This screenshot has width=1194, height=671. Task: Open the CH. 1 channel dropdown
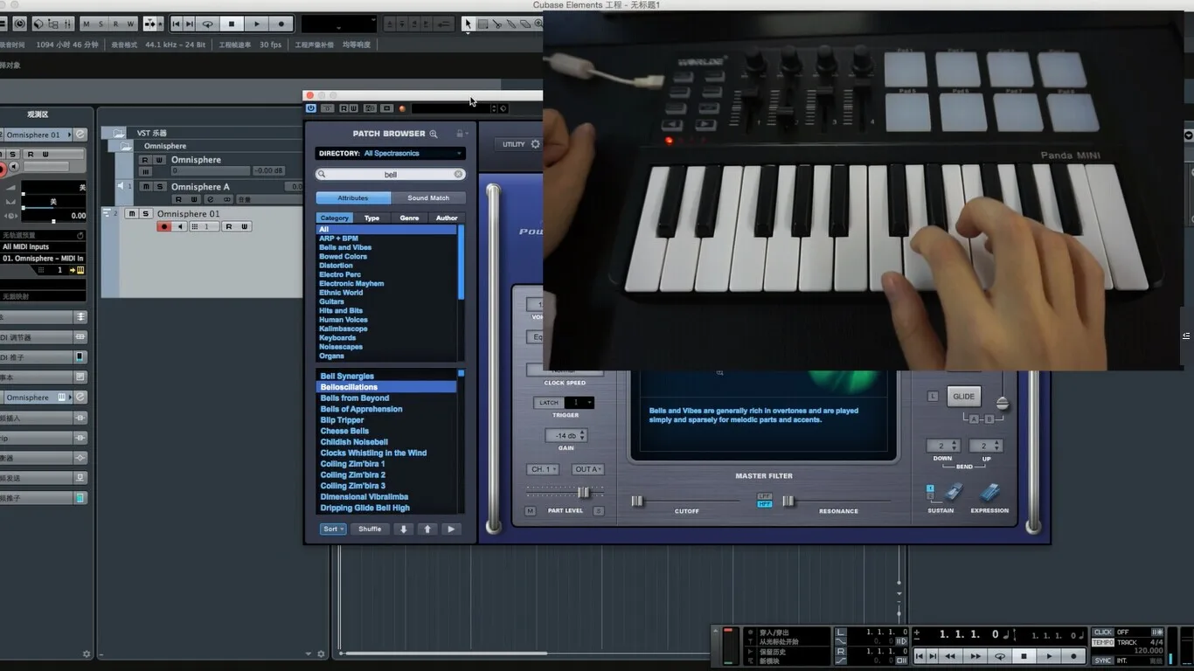(544, 469)
